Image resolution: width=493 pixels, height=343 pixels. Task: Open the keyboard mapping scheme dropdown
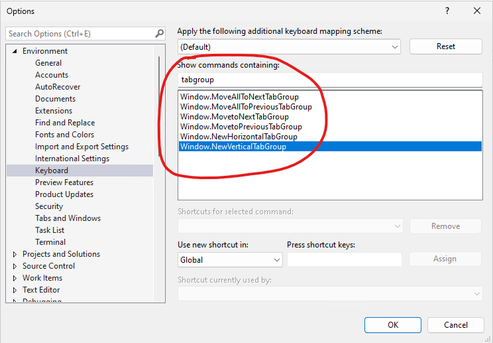click(289, 47)
